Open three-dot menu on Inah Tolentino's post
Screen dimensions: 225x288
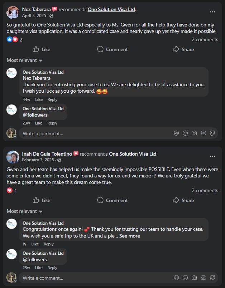pos(212,156)
